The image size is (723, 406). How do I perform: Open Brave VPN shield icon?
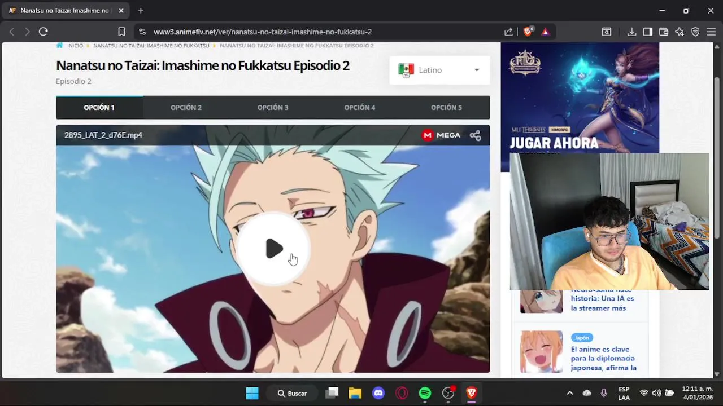coord(695,32)
